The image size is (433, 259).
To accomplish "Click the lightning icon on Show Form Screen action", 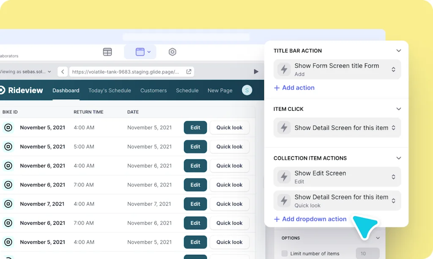I will click(284, 69).
